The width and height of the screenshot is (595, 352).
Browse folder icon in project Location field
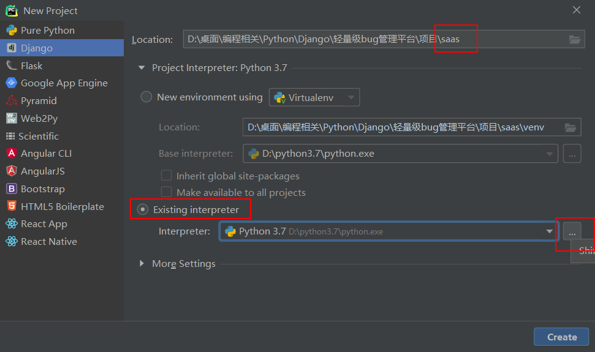coord(575,39)
